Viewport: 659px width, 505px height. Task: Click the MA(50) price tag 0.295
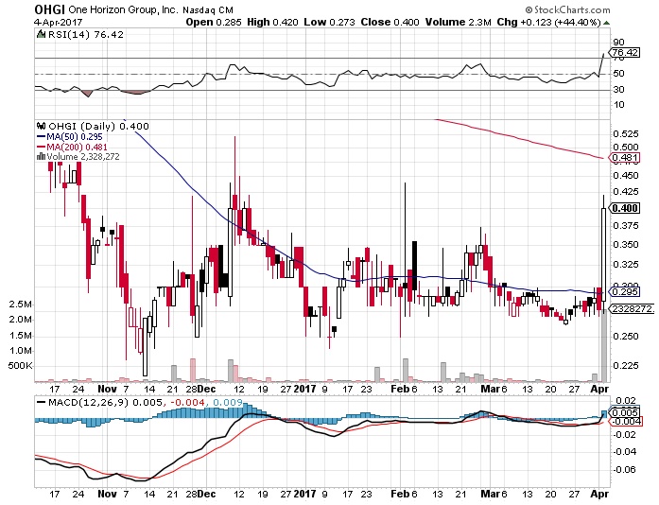pyautogui.click(x=625, y=291)
